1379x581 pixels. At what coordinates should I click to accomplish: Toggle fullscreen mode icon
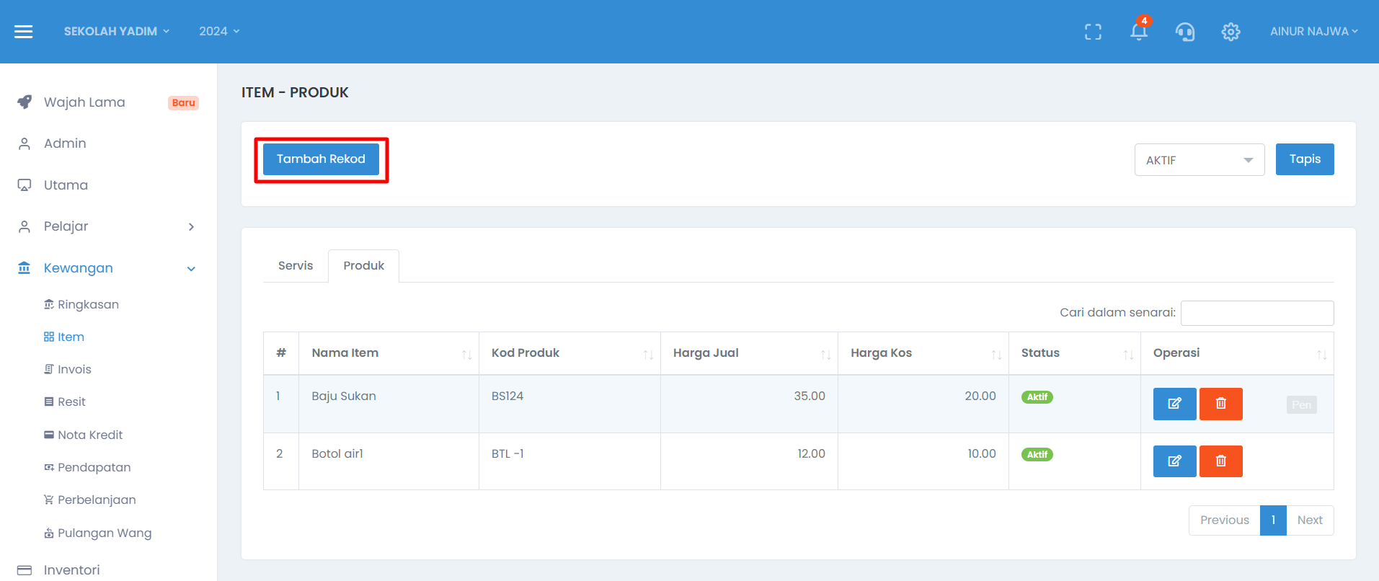(1093, 32)
